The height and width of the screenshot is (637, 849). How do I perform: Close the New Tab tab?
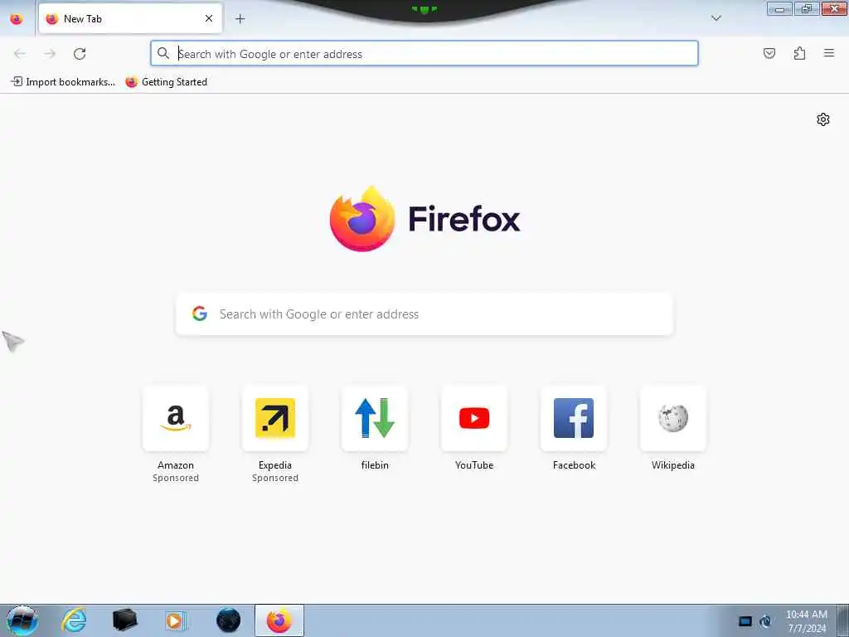pos(208,18)
